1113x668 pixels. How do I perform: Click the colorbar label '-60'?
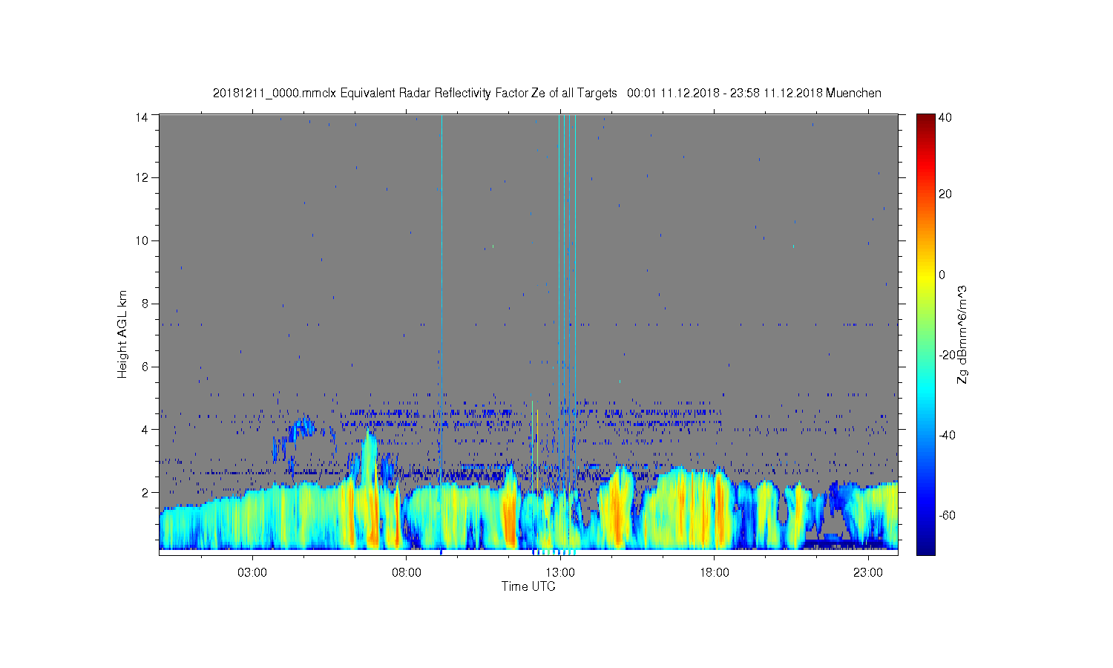[946, 515]
